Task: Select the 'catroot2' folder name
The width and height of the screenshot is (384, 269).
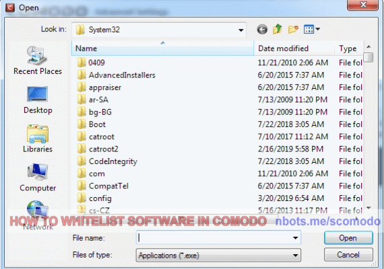Action: tap(104, 149)
